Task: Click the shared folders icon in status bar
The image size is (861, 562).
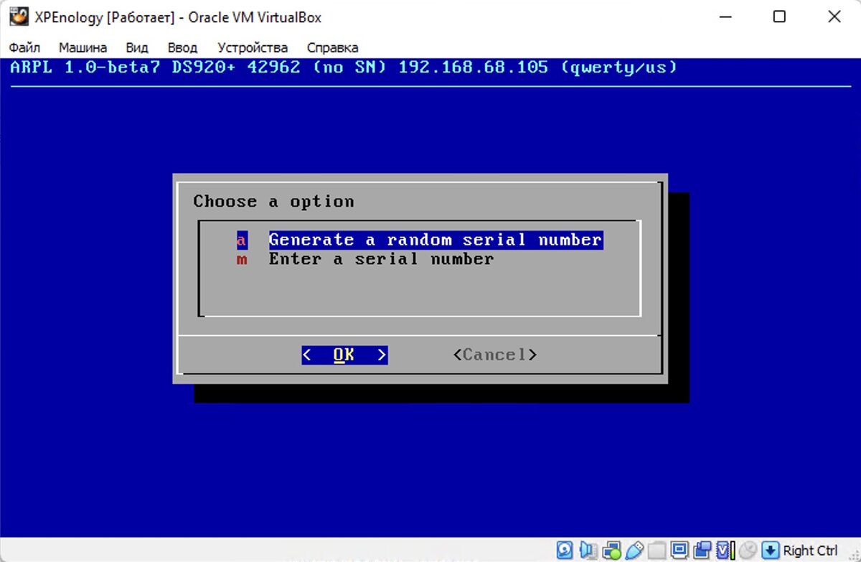Action: click(657, 549)
